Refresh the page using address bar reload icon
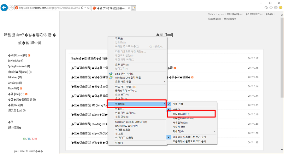 88,8
